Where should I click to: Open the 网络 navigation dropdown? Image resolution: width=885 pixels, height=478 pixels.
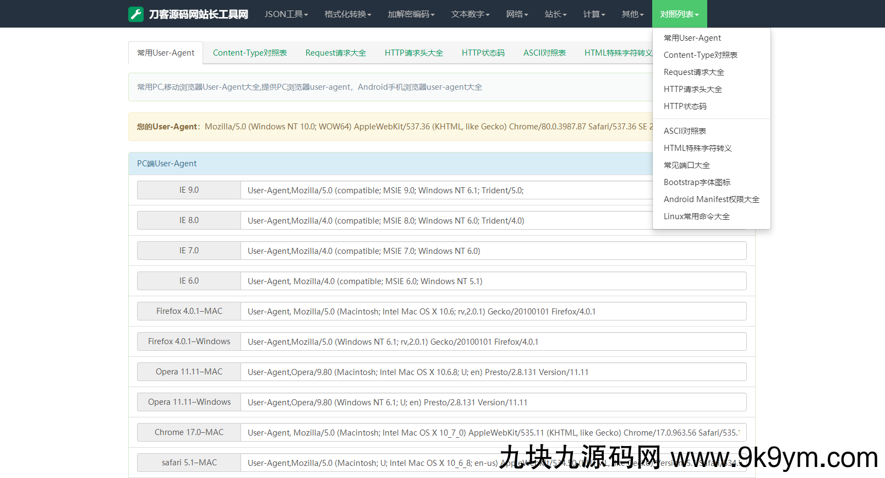pyautogui.click(x=517, y=14)
